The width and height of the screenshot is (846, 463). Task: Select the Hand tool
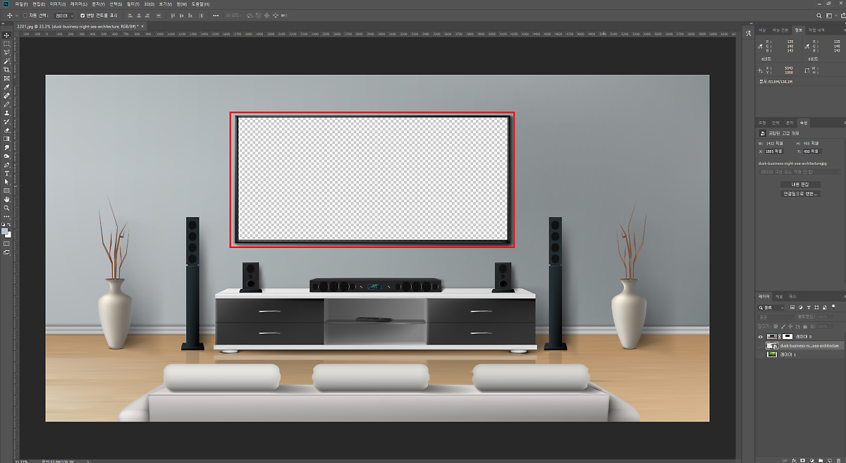tap(6, 199)
